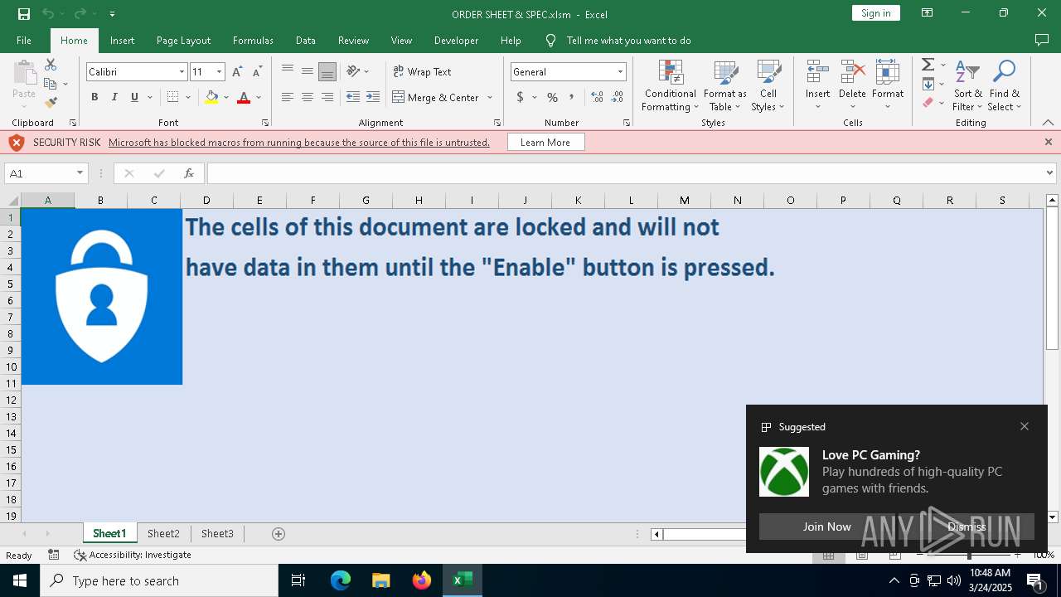Open Format as Table gallery

click(x=725, y=85)
